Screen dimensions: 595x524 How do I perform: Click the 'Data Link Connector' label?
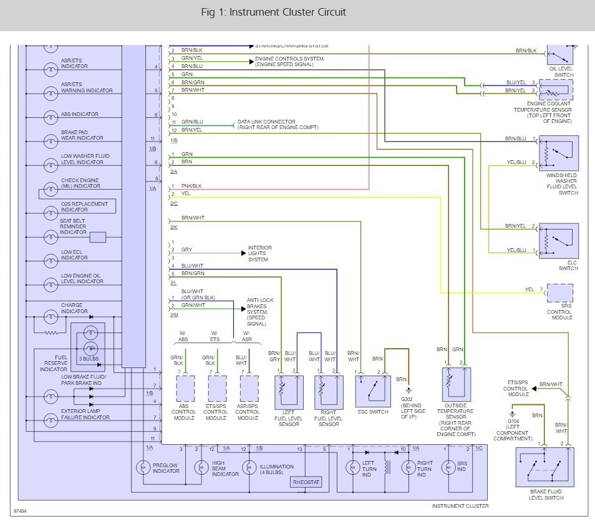coord(278,125)
